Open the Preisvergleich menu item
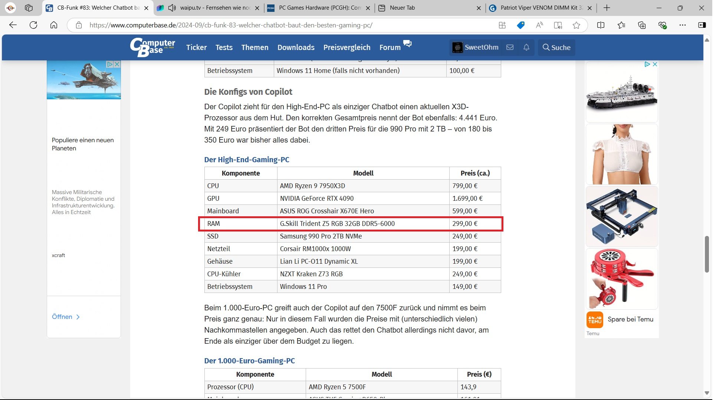 click(x=346, y=47)
